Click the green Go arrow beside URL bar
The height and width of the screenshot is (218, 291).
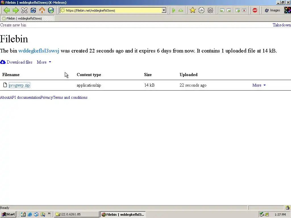[174, 10]
